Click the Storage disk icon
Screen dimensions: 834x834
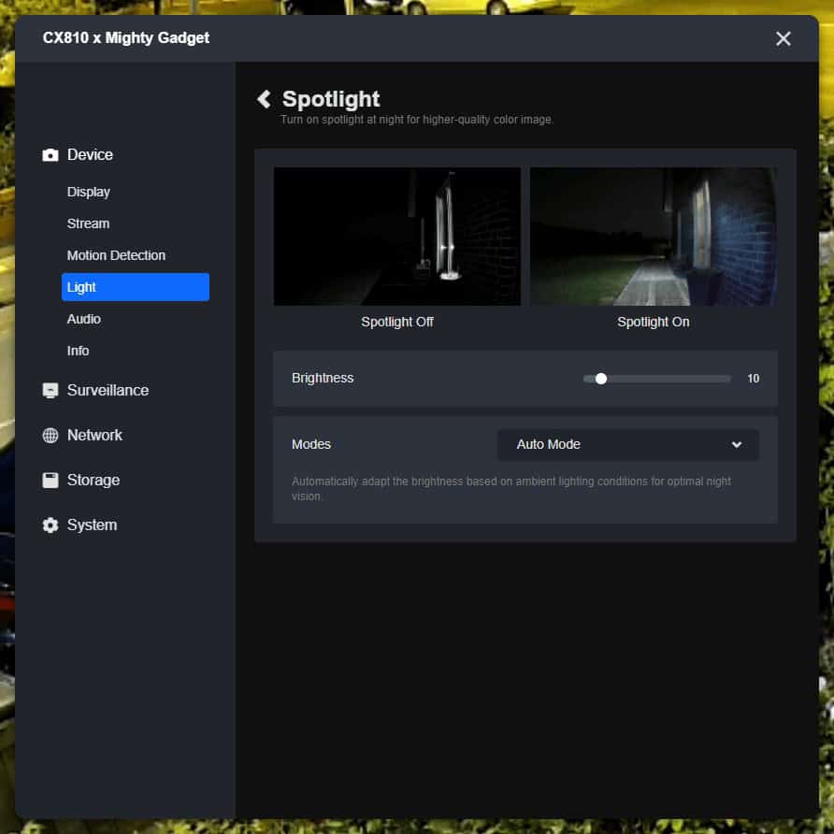click(50, 481)
